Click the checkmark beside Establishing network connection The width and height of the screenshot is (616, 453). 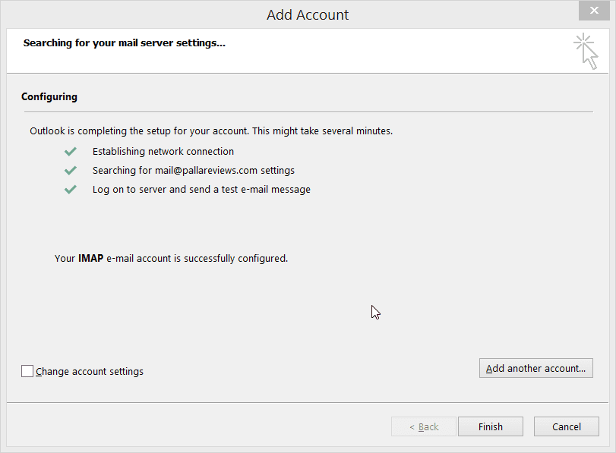pyautogui.click(x=71, y=152)
